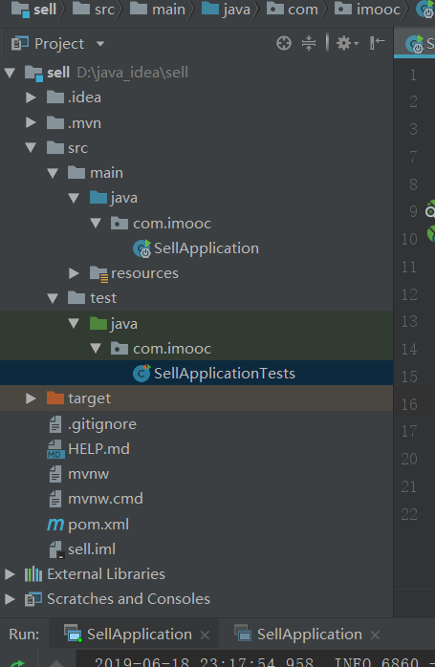Hide the Project tool window with the hide icon

click(x=377, y=43)
